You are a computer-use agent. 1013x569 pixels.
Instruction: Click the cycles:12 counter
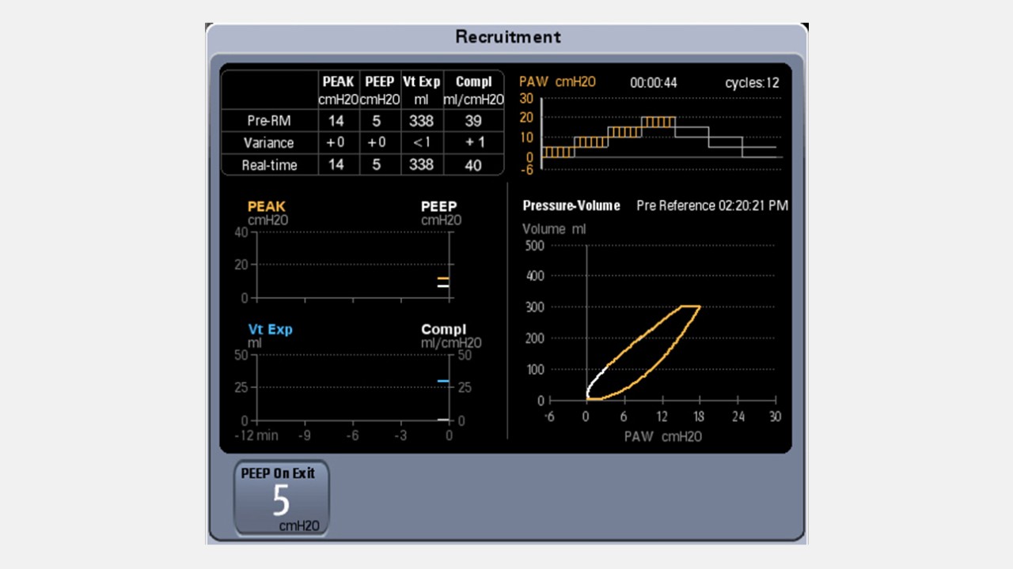752,83
